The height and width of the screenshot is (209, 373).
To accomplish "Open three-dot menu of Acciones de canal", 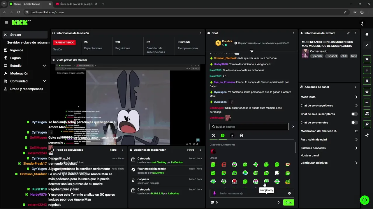I will tap(355, 87).
